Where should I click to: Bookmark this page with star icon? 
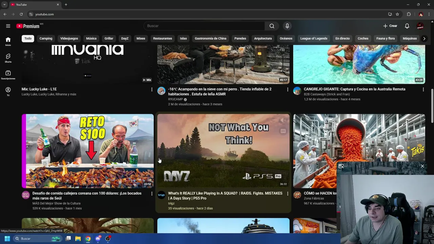[x=397, y=14]
